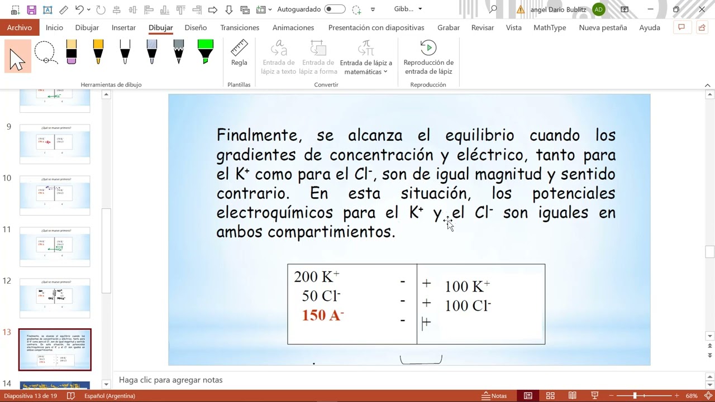Click the Redo icon
The width and height of the screenshot is (715, 402).
[x=101, y=9]
